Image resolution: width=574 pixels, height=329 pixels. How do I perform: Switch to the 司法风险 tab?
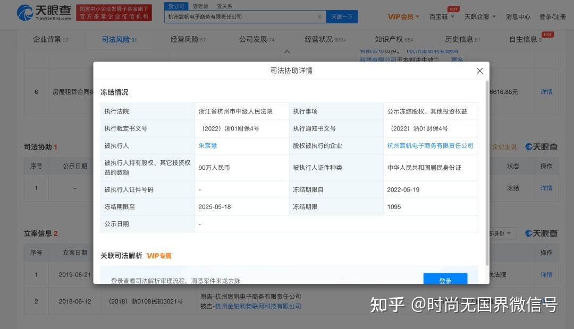coord(116,39)
